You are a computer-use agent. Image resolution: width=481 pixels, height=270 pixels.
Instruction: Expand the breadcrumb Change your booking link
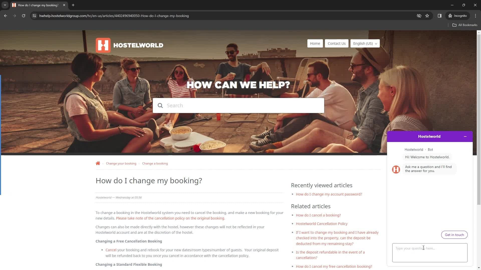pyautogui.click(x=121, y=163)
